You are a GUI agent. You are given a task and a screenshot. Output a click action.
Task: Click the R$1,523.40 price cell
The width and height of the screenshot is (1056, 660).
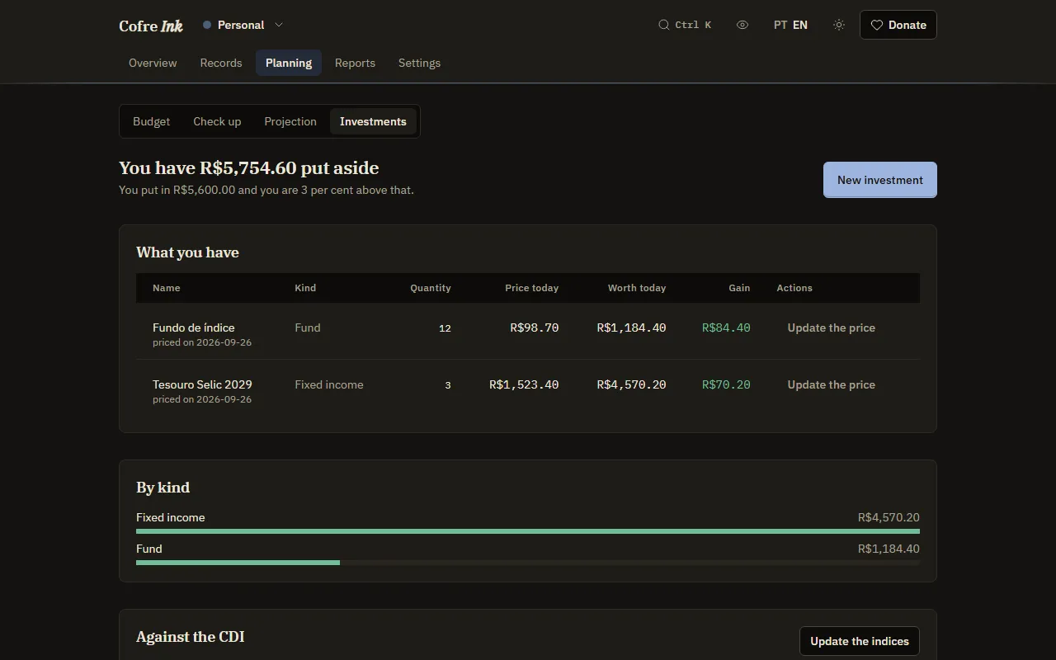524,384
